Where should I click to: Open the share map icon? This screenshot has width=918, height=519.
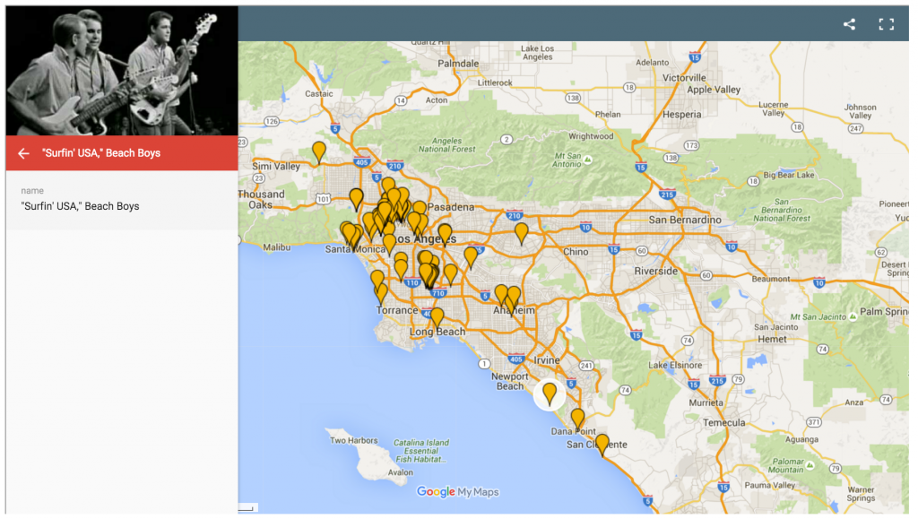point(849,24)
